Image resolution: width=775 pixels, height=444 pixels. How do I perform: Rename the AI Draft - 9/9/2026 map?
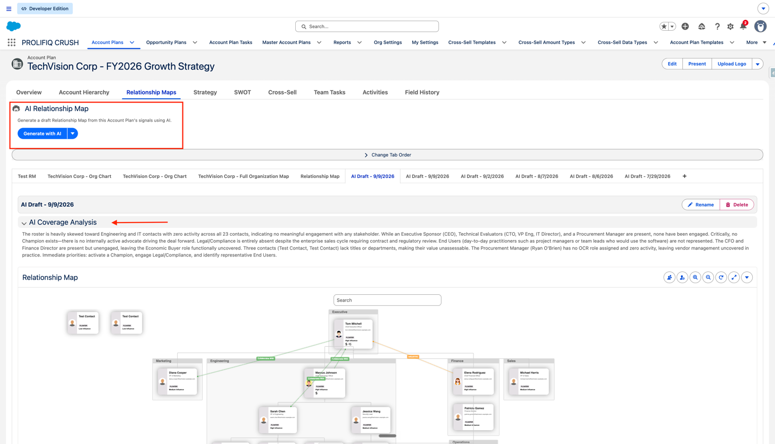tap(701, 204)
